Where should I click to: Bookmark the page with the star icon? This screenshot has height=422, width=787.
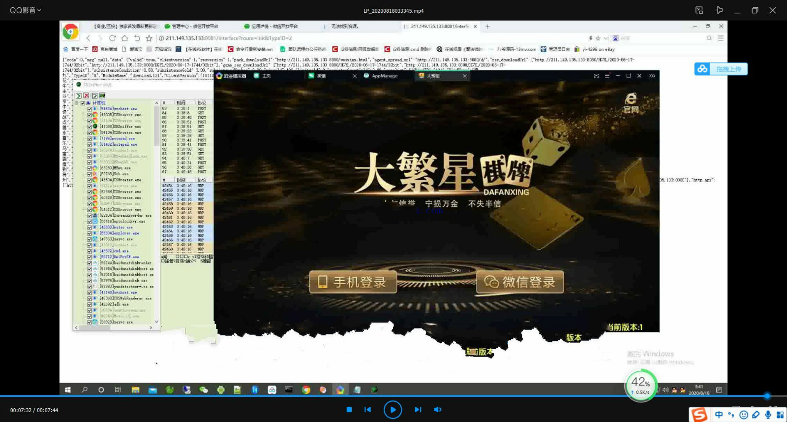pos(149,38)
